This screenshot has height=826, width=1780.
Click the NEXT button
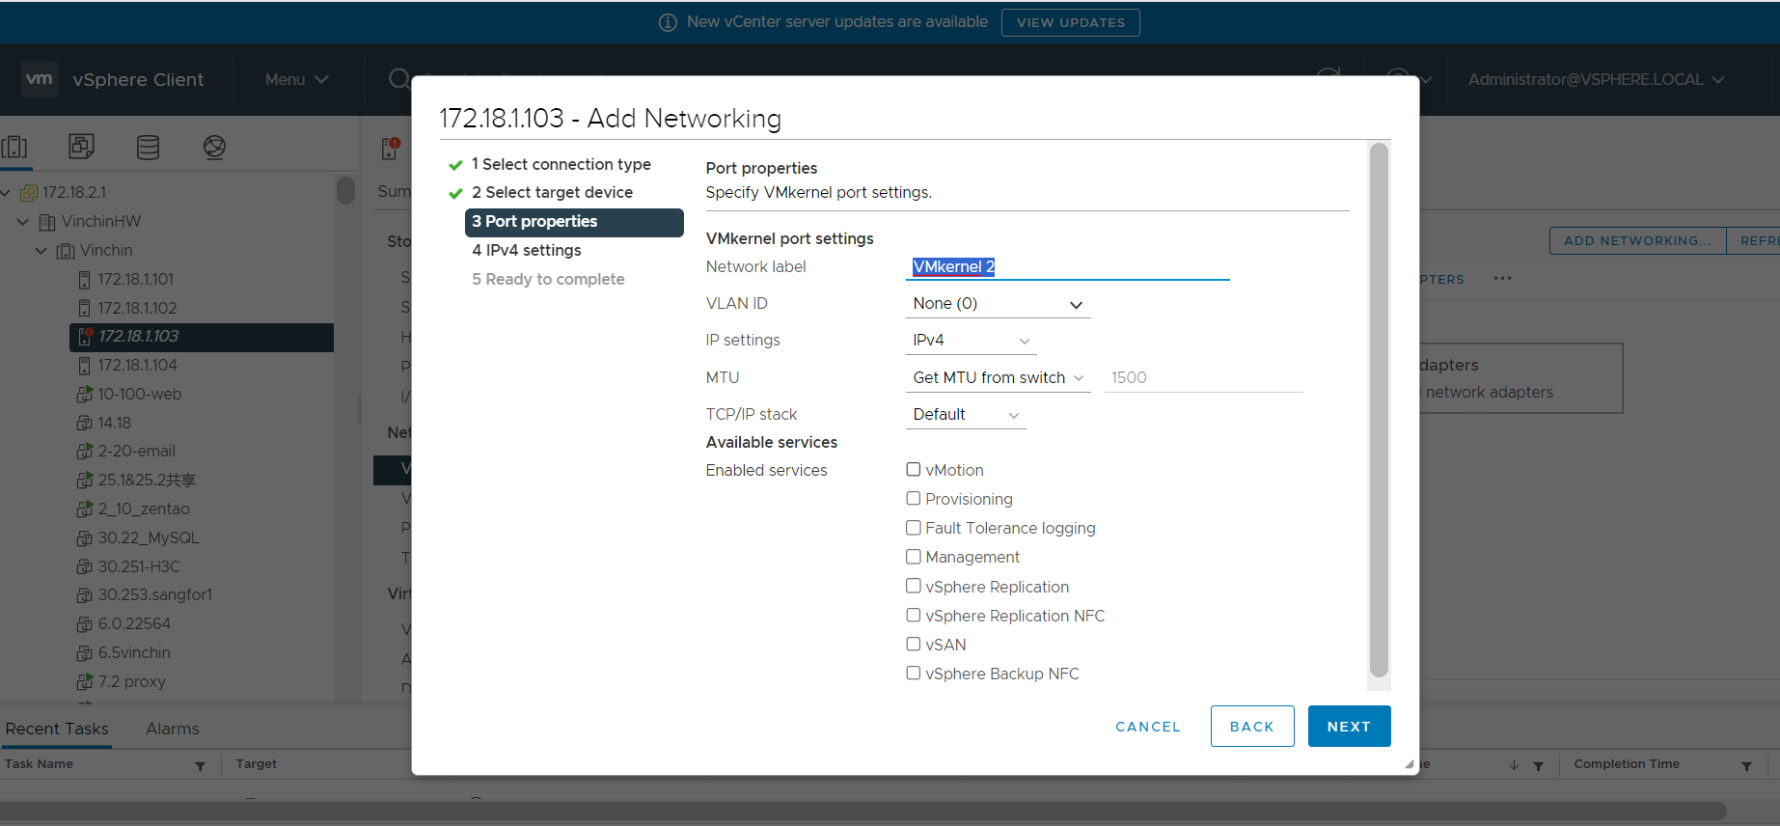(x=1349, y=727)
